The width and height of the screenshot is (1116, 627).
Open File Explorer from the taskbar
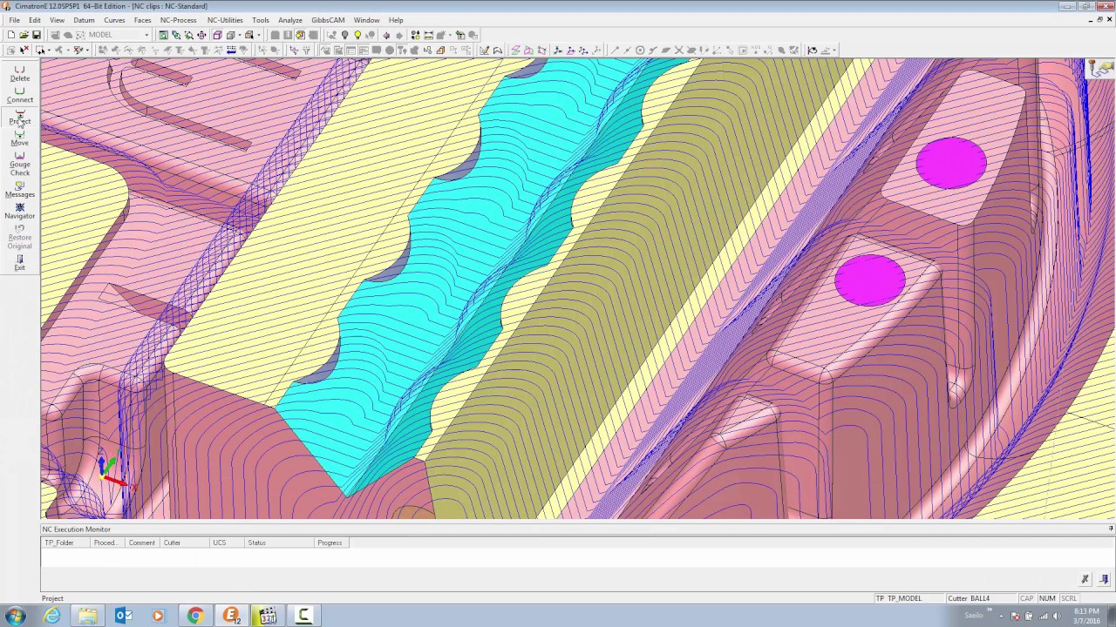pos(88,616)
